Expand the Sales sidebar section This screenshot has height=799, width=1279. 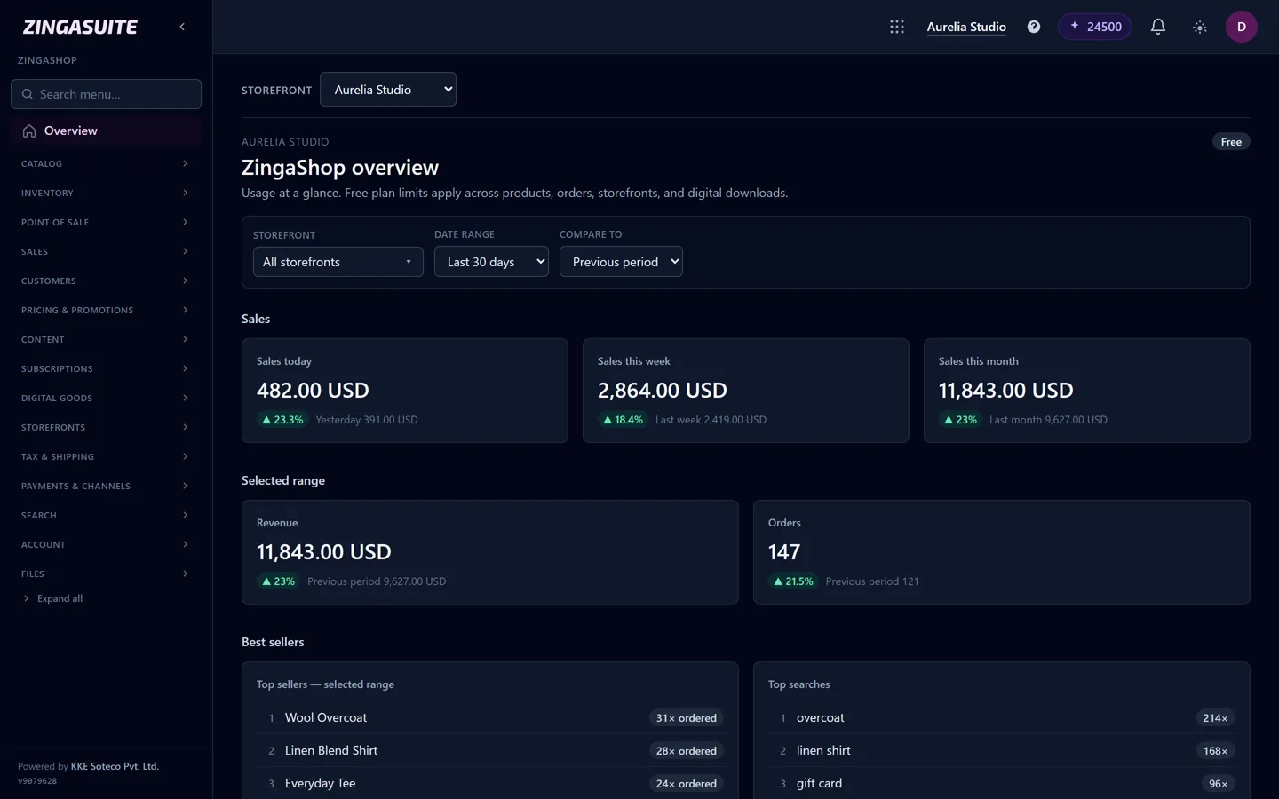click(106, 251)
